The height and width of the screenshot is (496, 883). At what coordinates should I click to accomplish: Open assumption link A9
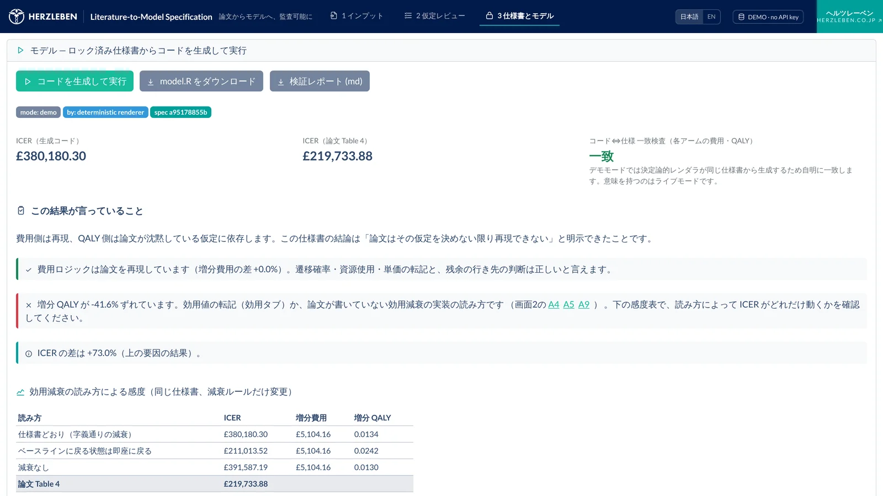point(584,305)
